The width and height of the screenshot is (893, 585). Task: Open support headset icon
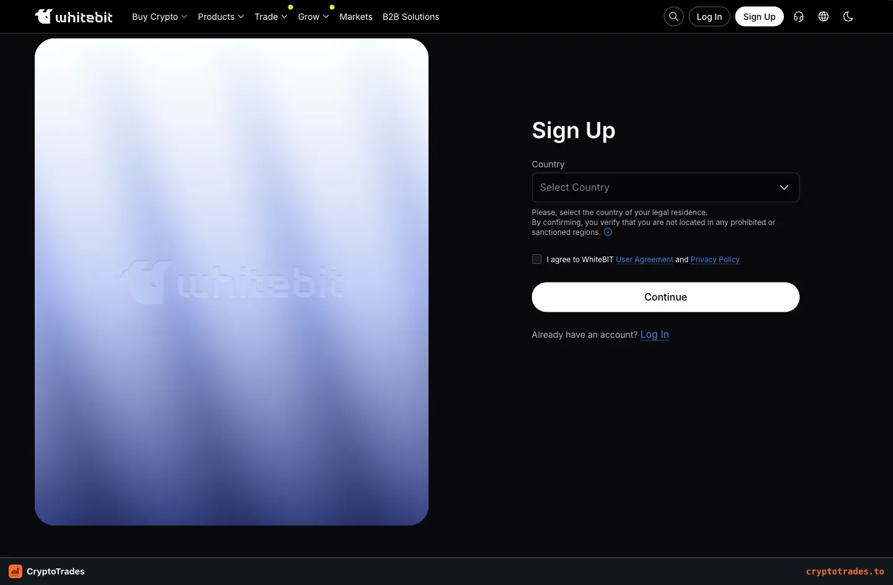[x=799, y=17]
